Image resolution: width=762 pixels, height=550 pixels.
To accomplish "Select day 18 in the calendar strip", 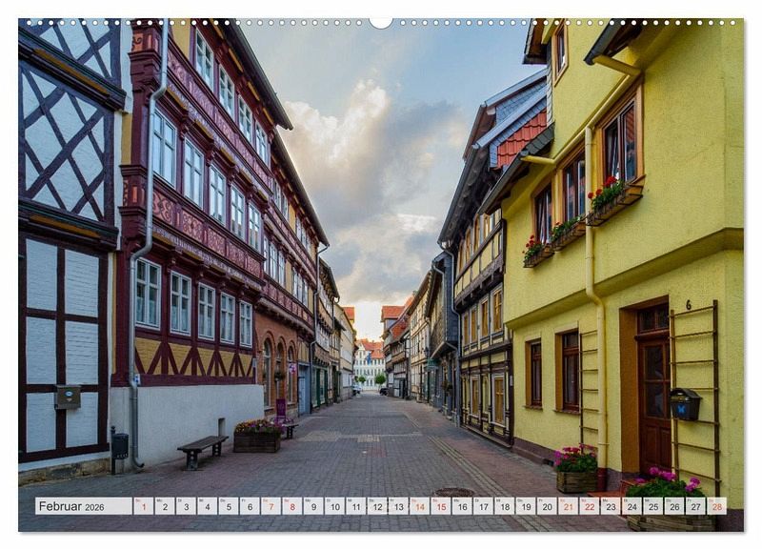I will pos(505,506).
